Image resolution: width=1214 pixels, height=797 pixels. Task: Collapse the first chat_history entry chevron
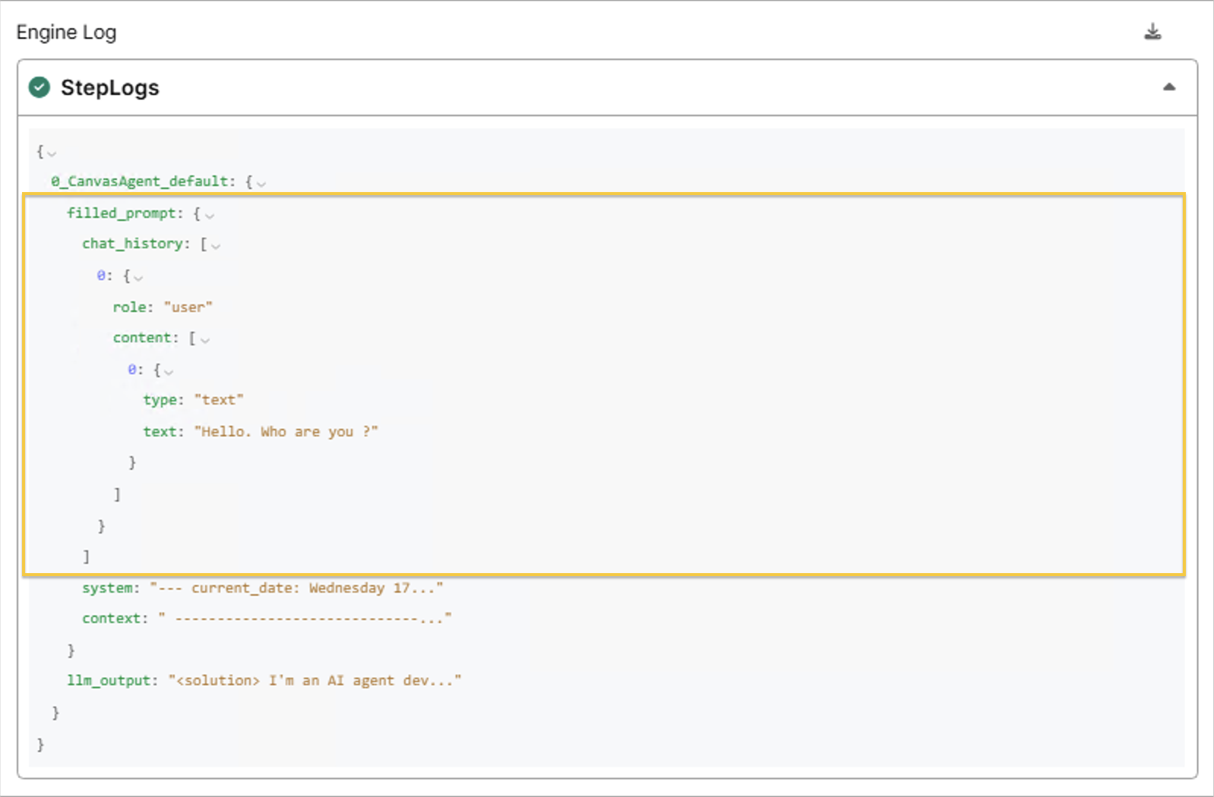(138, 278)
